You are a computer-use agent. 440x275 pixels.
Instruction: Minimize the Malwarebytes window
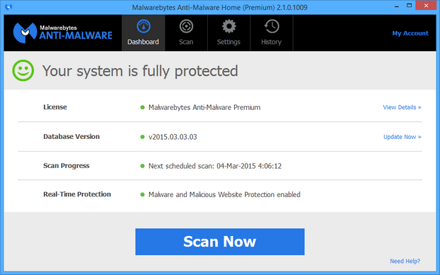(x=397, y=6)
